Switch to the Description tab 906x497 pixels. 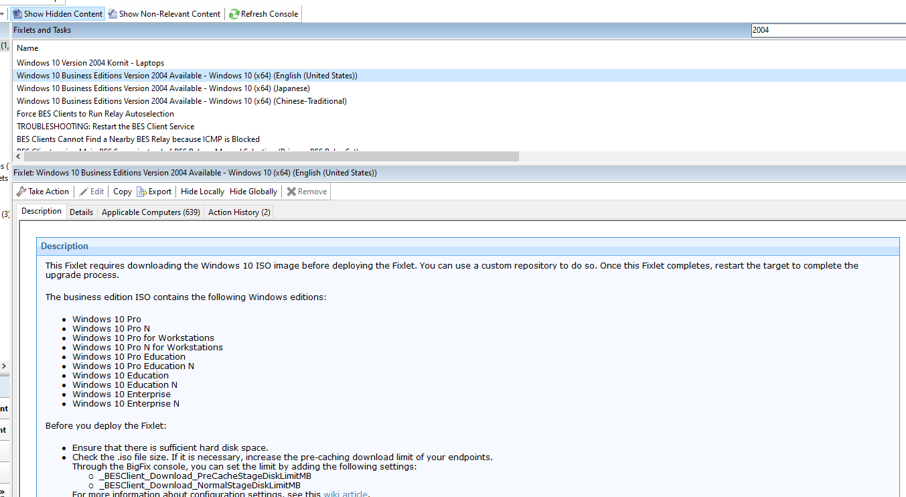42,211
